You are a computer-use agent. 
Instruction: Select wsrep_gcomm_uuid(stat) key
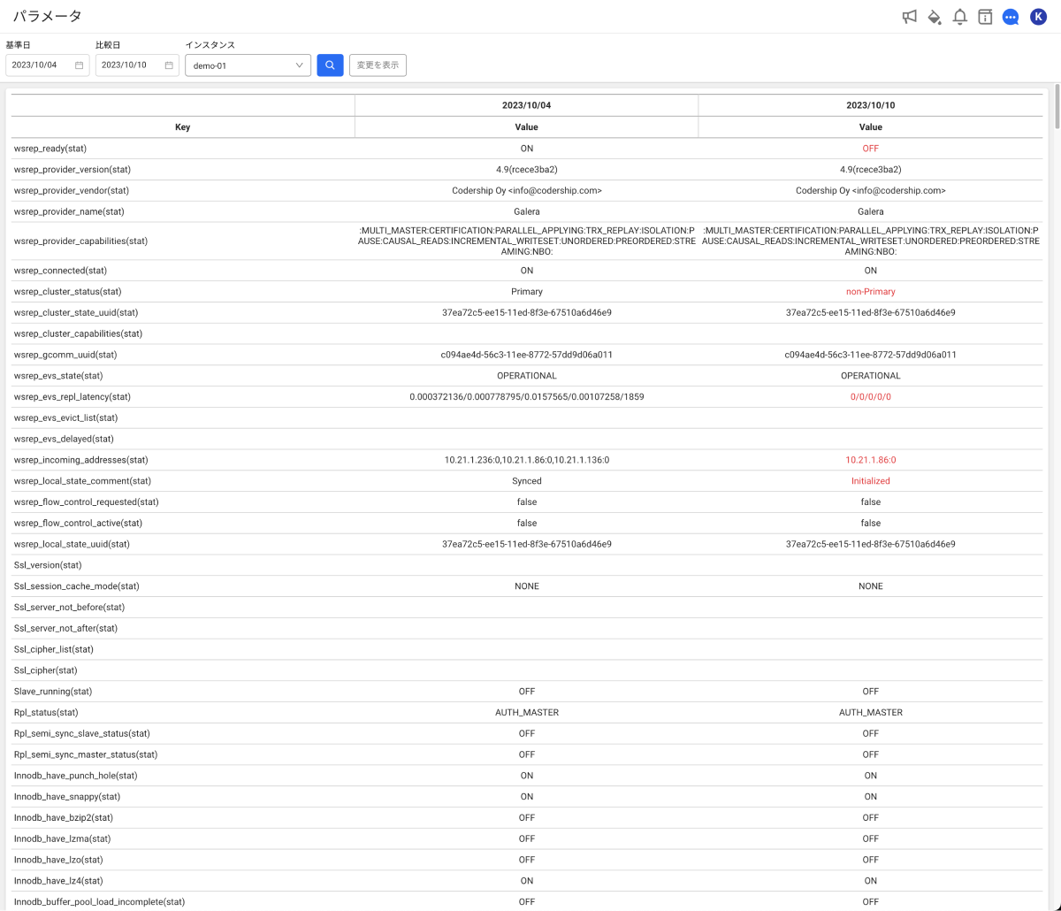coord(65,356)
